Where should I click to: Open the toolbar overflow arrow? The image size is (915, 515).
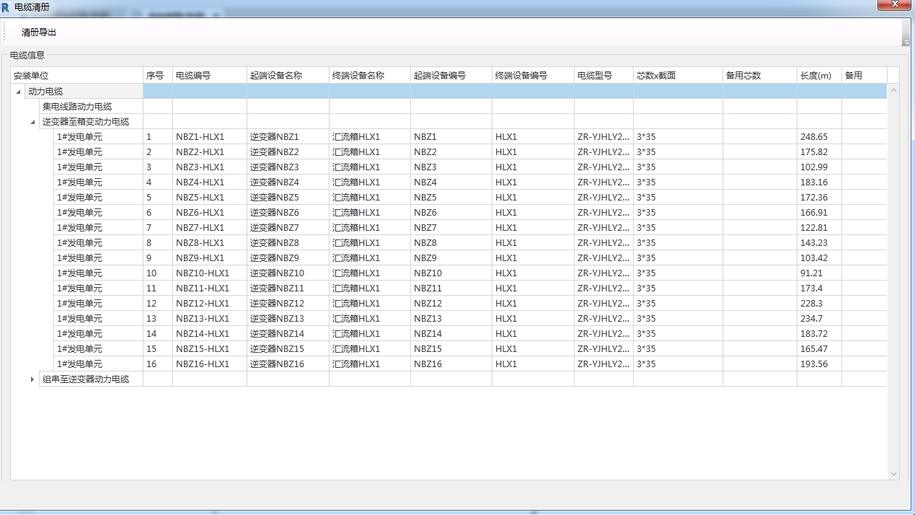tap(906, 43)
